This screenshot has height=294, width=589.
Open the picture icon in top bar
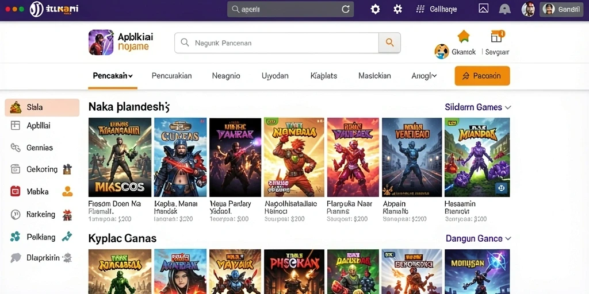click(483, 9)
